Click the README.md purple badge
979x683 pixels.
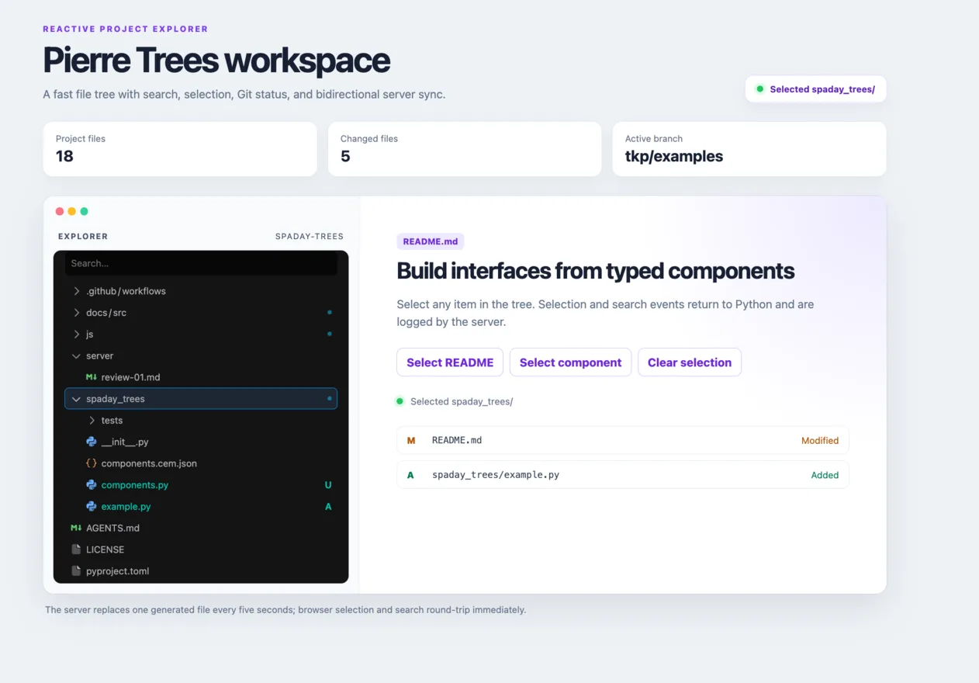431,241
